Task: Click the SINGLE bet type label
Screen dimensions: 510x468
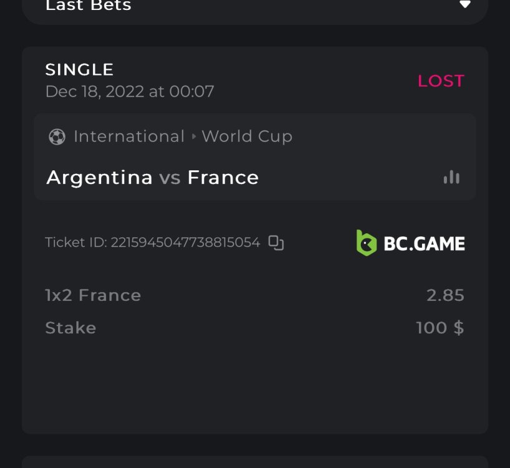Action: 79,69
